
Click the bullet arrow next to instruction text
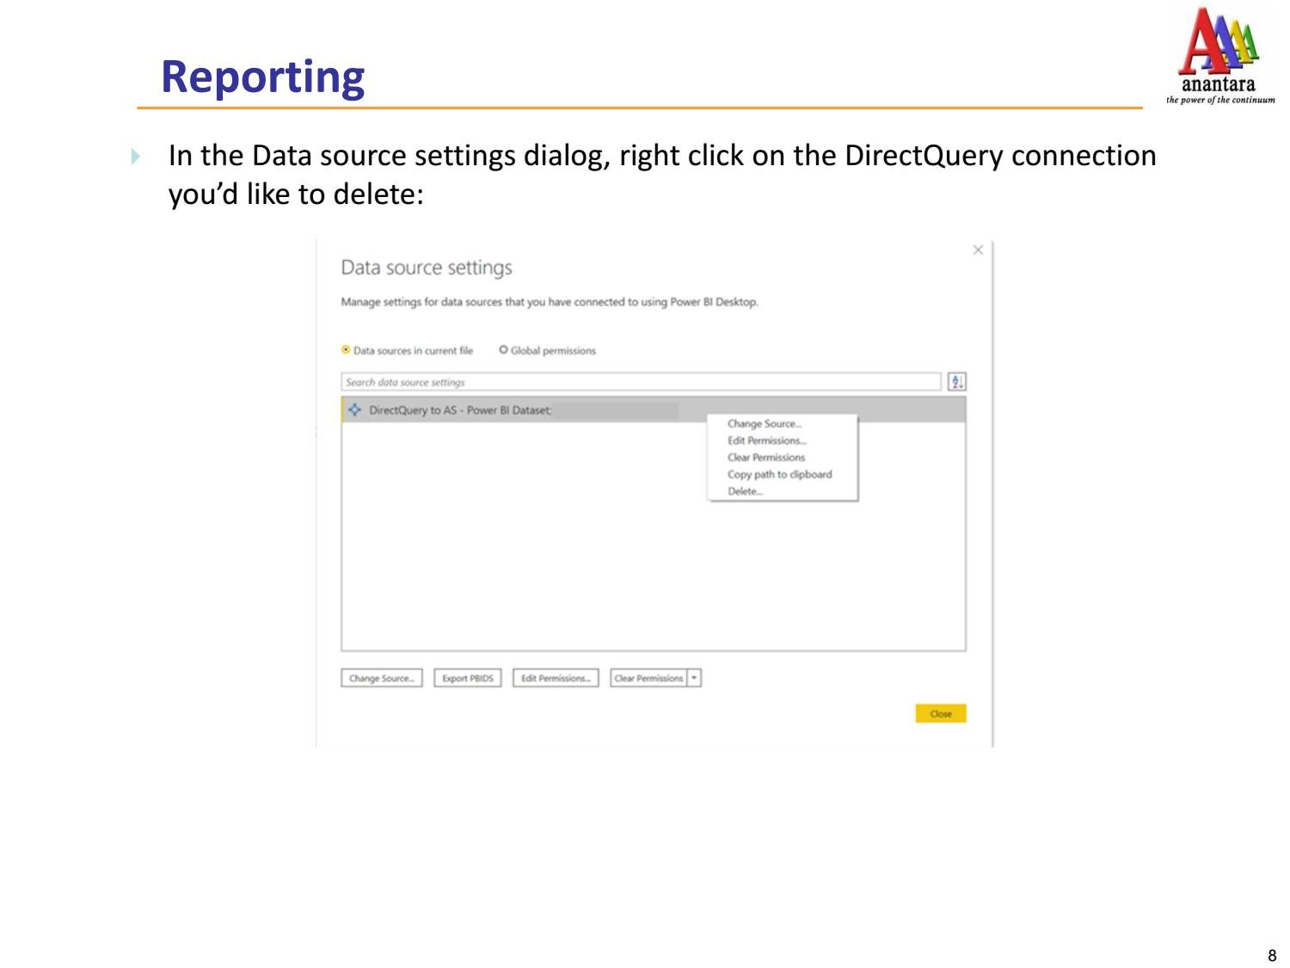tap(137, 157)
